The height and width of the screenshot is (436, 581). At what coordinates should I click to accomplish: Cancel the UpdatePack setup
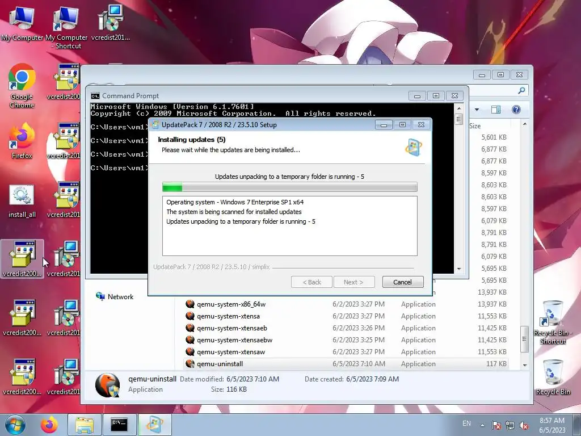tap(403, 282)
